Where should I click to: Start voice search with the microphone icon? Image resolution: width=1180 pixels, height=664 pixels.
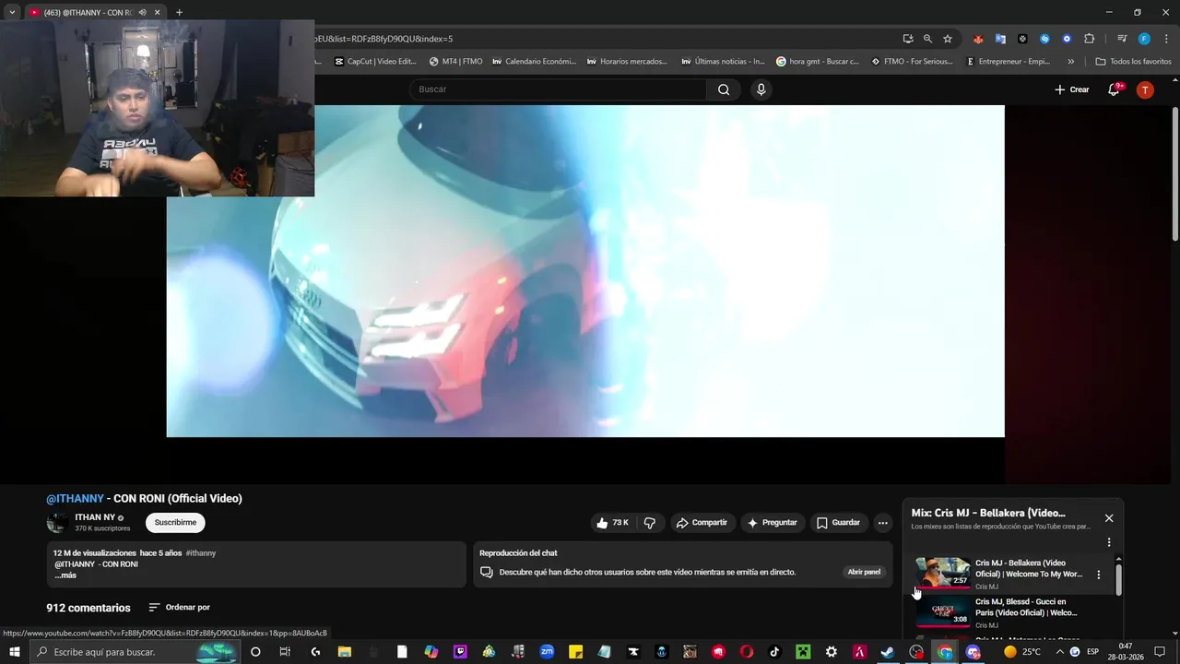[x=761, y=89]
